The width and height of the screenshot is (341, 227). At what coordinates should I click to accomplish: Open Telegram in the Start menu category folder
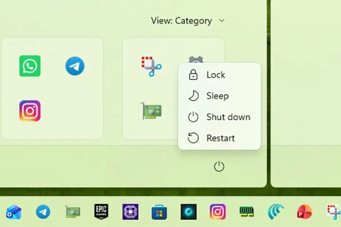(75, 66)
